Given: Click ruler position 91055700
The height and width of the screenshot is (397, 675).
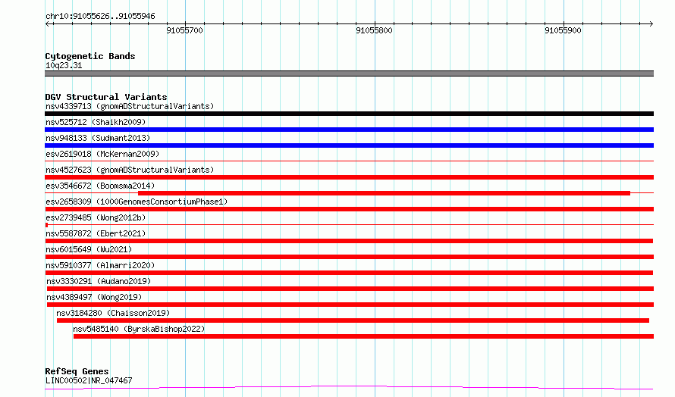Looking at the screenshot, I should click(185, 30).
